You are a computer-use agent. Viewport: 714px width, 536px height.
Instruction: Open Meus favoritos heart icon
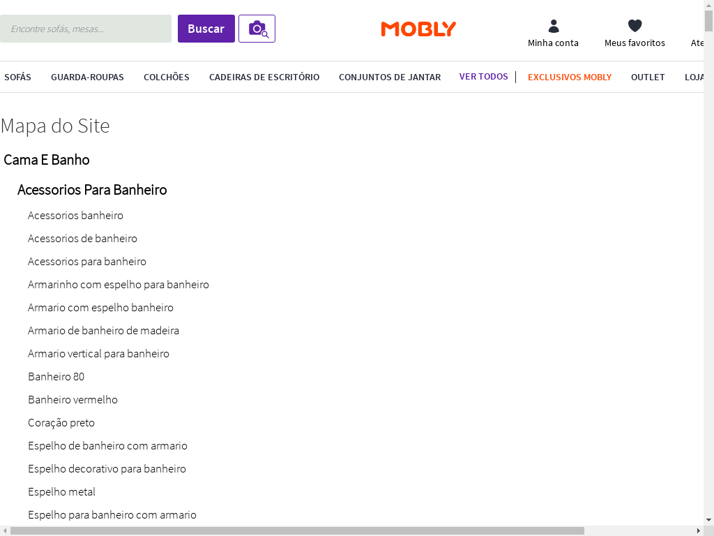(x=635, y=27)
